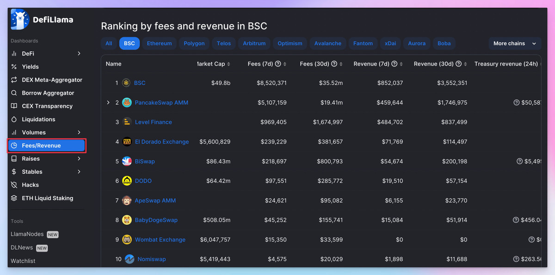The height and width of the screenshot is (275, 555).
Task: Click the Hacks shield icon in sidebar
Action: 14,185
